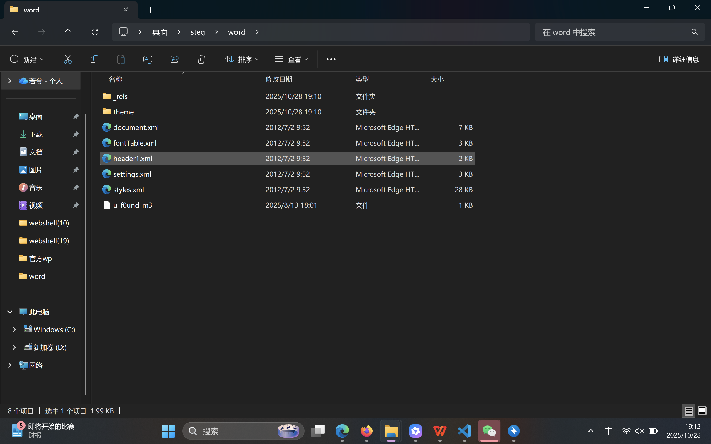Viewport: 711px width, 444px height.
Task: Click the This PC monitor icon in address bar
Action: [x=123, y=32]
